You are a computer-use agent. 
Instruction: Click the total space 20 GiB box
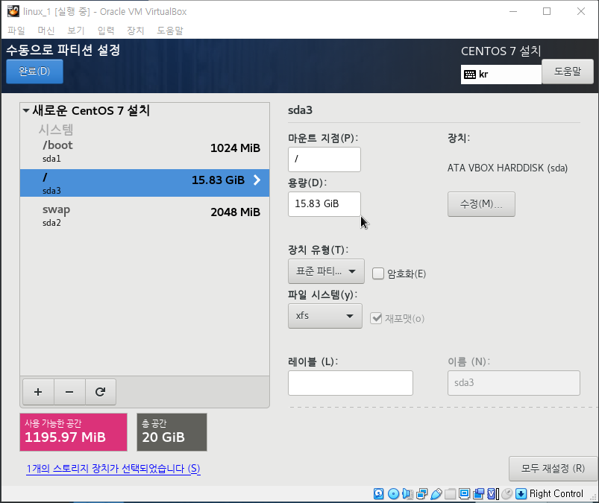(x=172, y=432)
